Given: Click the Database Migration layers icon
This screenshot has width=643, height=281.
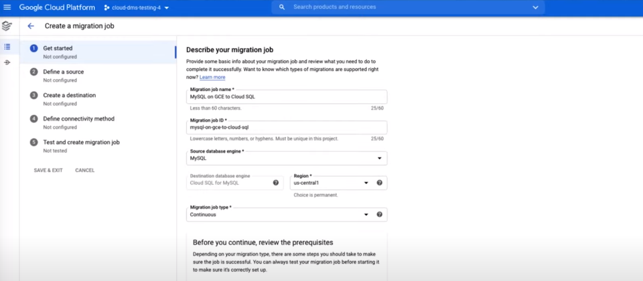Looking at the screenshot, I should [x=7, y=26].
